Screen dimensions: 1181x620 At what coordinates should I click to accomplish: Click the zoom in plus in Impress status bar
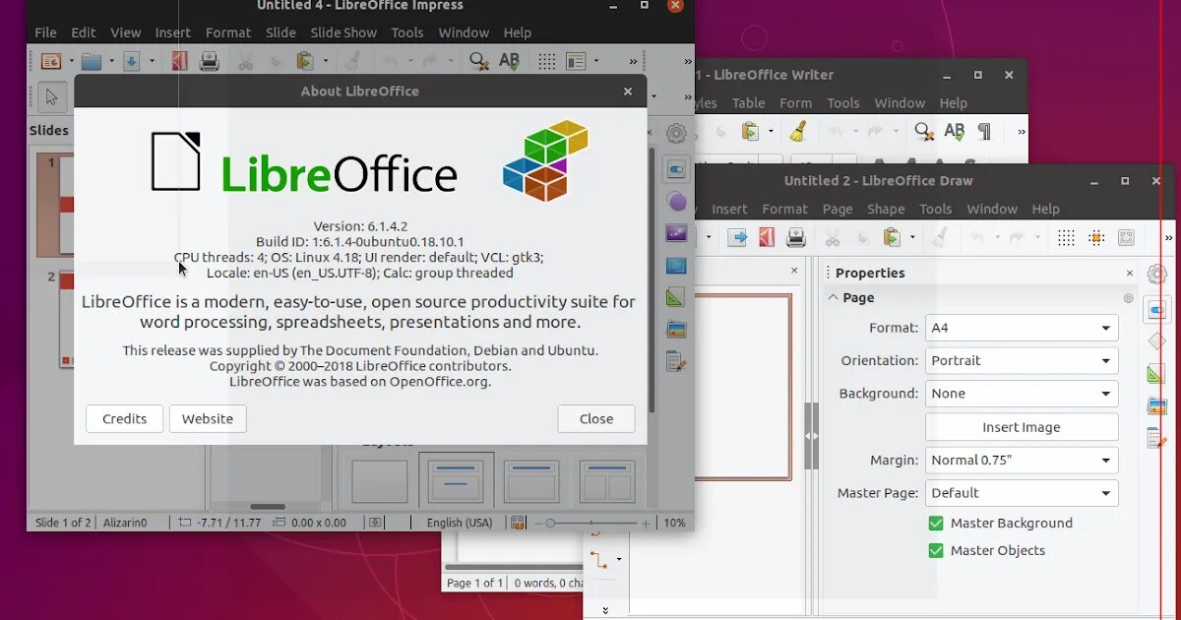(647, 523)
